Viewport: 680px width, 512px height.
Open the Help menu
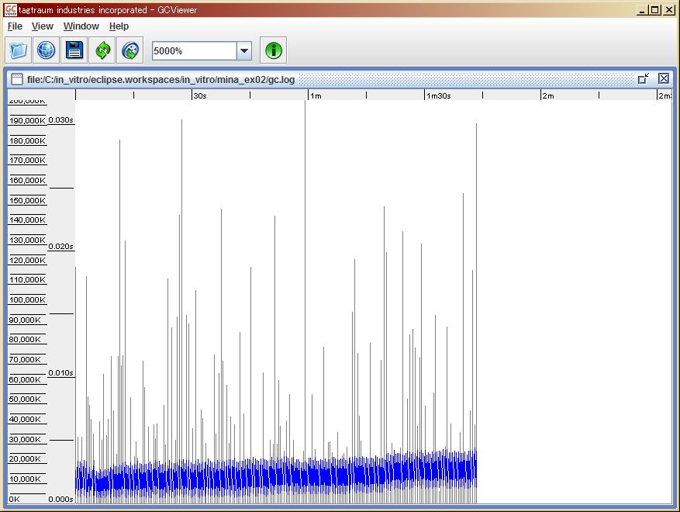[x=119, y=26]
